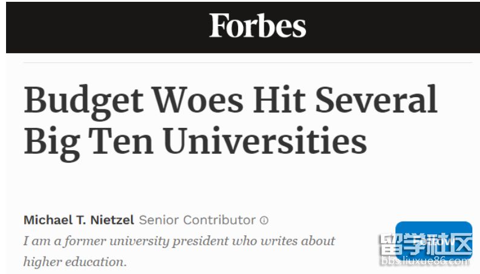Click the bbs.liuxue86.com watermark URL
This screenshot has height=274, width=480.
point(425,263)
